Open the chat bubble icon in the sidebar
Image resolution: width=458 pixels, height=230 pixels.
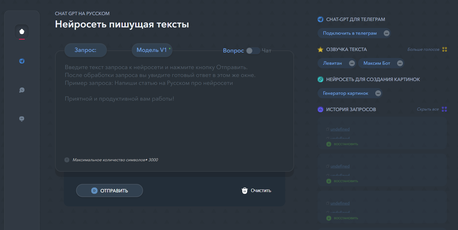click(22, 90)
